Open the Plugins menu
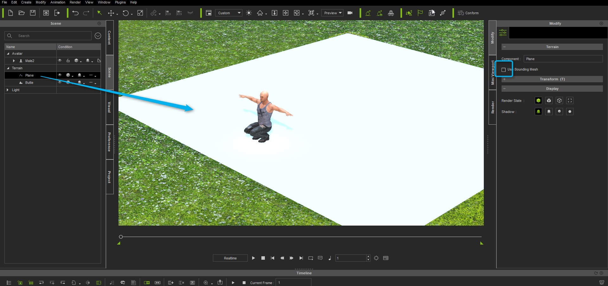 click(120, 2)
